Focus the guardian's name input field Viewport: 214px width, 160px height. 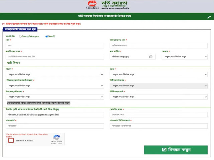(158, 45)
